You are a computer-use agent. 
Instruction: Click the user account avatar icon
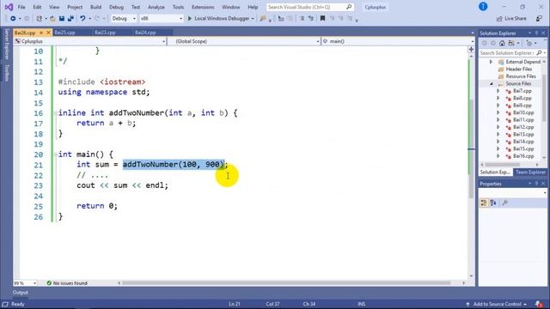click(483, 7)
